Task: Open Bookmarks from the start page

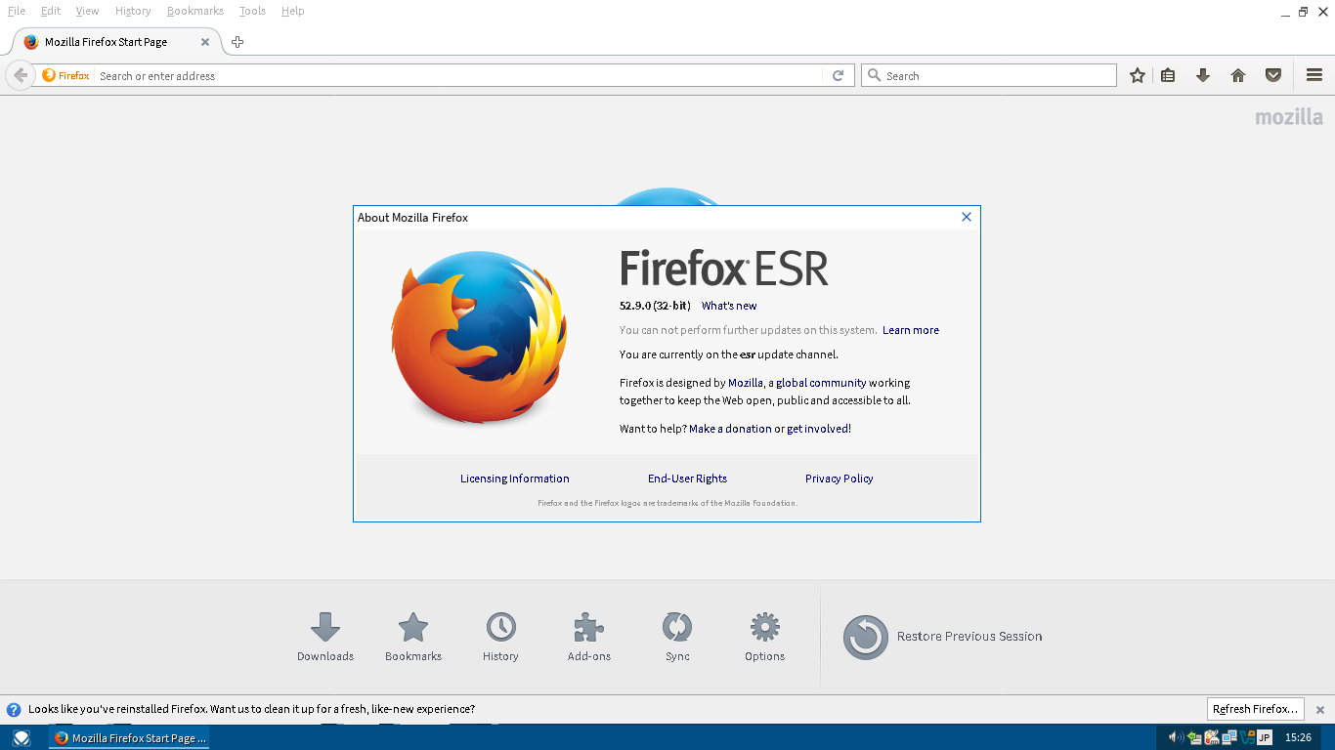Action: click(x=413, y=637)
